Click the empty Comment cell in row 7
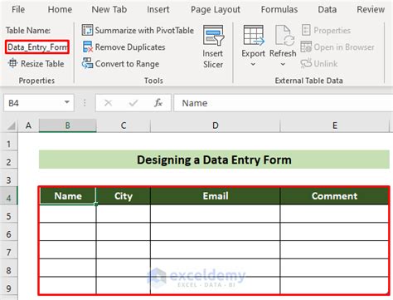 pyautogui.click(x=334, y=249)
